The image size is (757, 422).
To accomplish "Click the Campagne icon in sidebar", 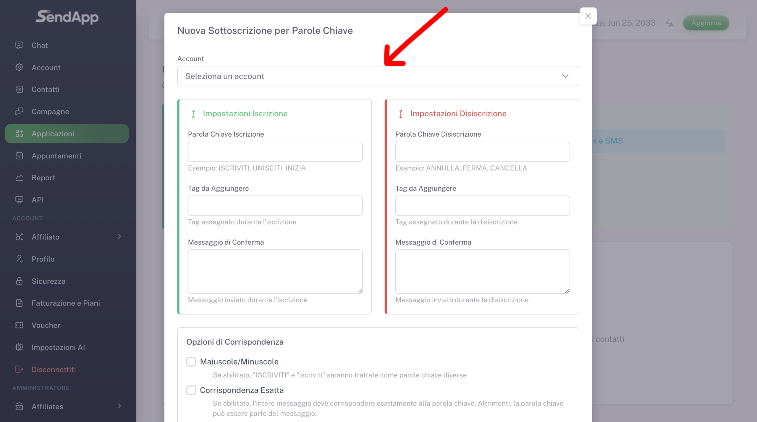I will click(19, 112).
